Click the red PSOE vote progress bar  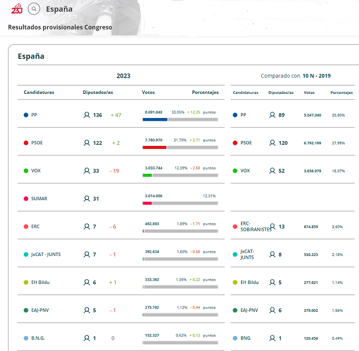(x=154, y=147)
